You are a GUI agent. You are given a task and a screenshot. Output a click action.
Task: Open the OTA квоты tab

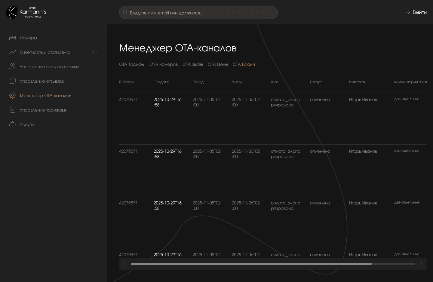click(x=192, y=64)
